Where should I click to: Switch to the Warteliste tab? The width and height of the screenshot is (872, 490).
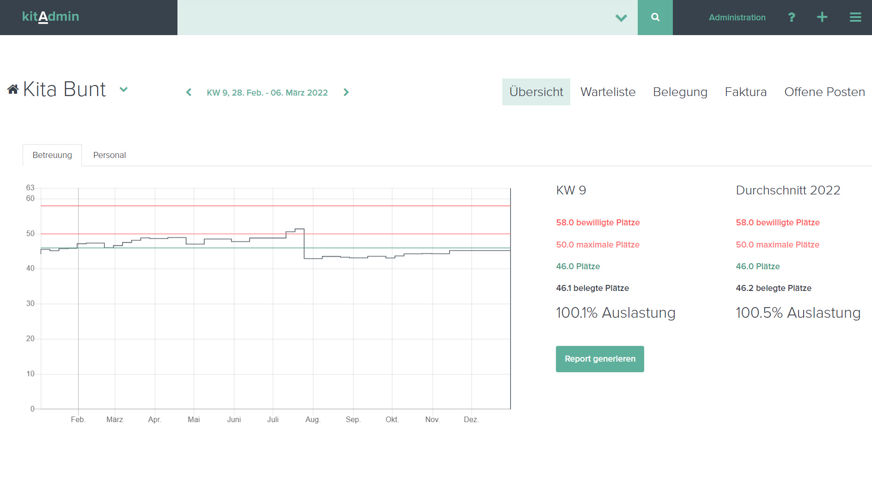(x=608, y=92)
